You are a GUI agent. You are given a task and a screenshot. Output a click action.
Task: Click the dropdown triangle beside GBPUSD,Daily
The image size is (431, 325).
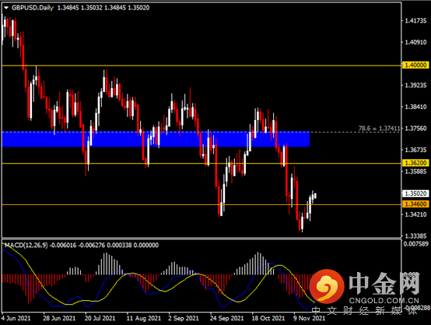tap(6, 8)
